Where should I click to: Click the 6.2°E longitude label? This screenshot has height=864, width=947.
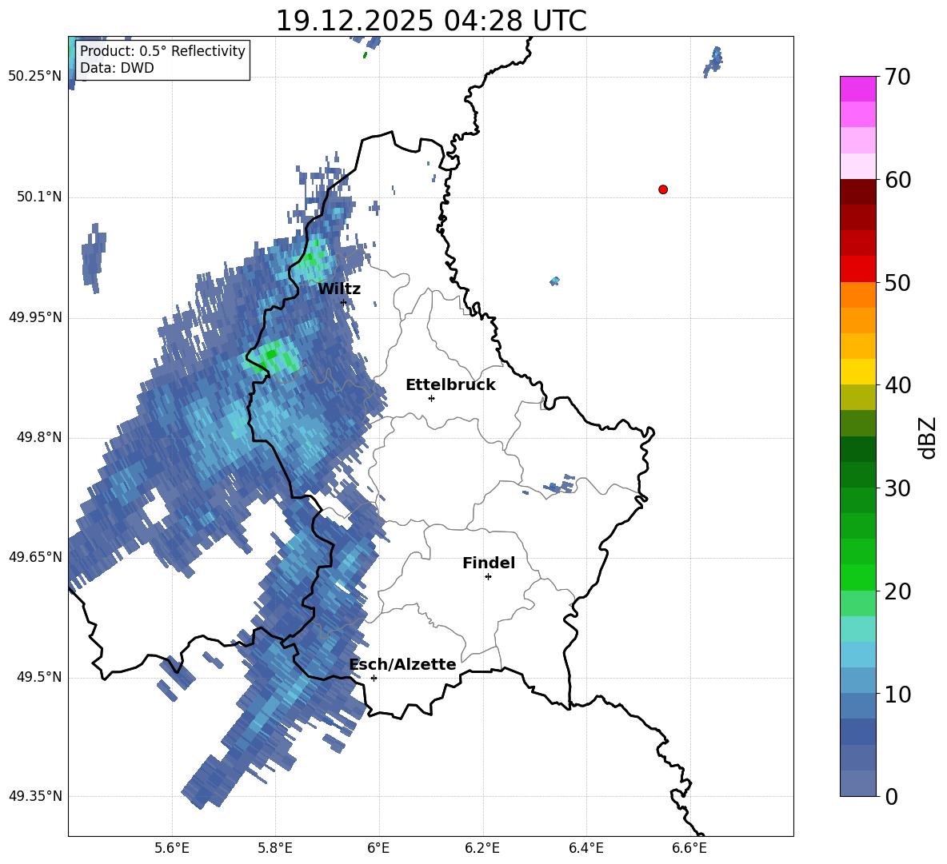tap(482, 848)
